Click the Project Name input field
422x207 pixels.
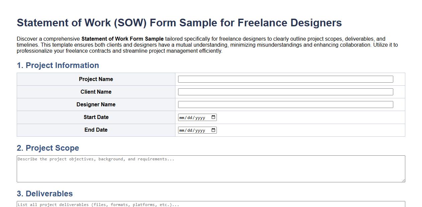(285, 79)
